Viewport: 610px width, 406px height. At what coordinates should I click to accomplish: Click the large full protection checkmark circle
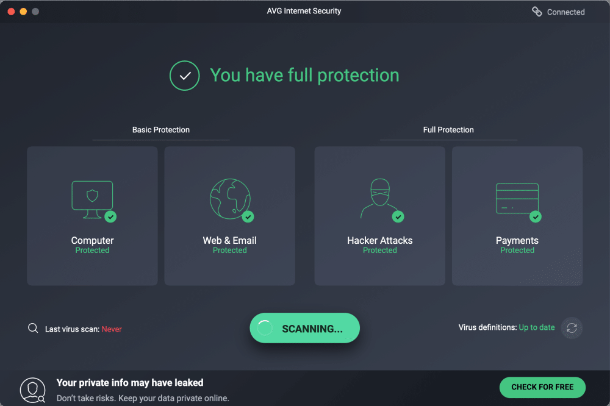point(184,76)
